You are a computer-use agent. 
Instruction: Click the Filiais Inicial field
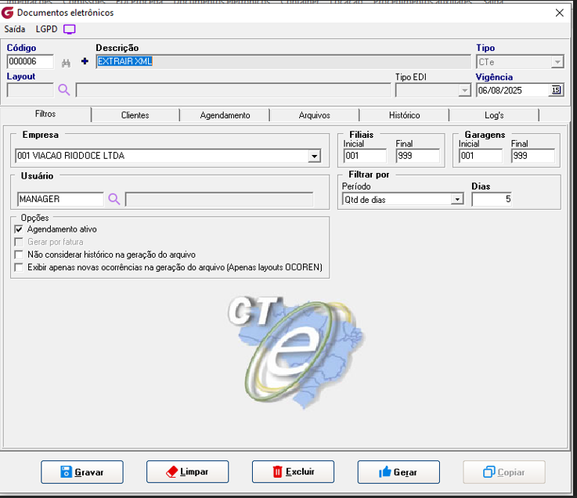pyautogui.click(x=365, y=156)
